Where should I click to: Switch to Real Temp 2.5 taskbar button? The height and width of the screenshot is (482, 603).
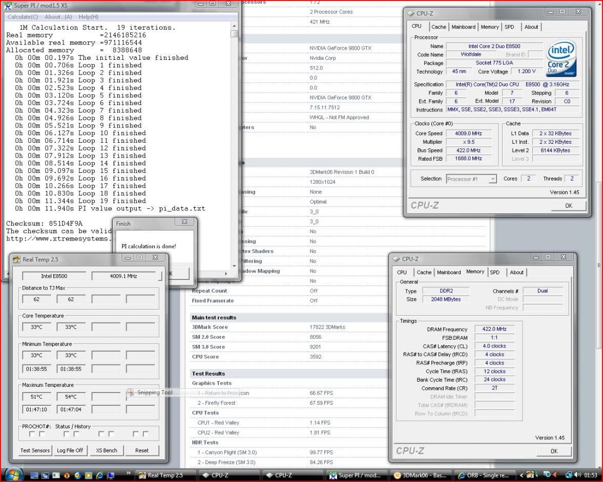pos(166,475)
